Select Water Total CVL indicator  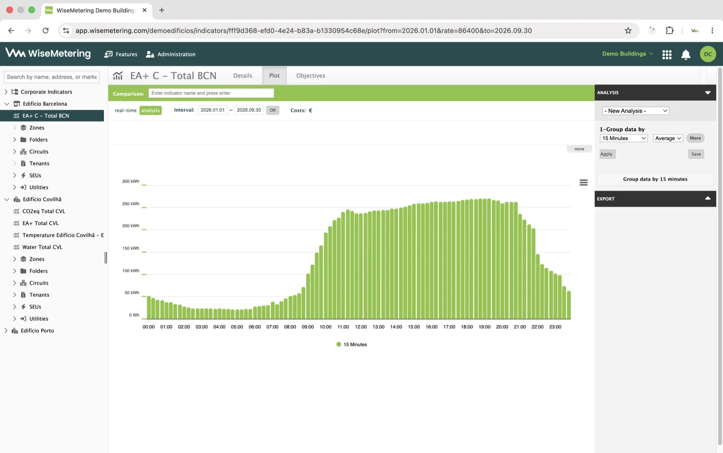(42, 247)
